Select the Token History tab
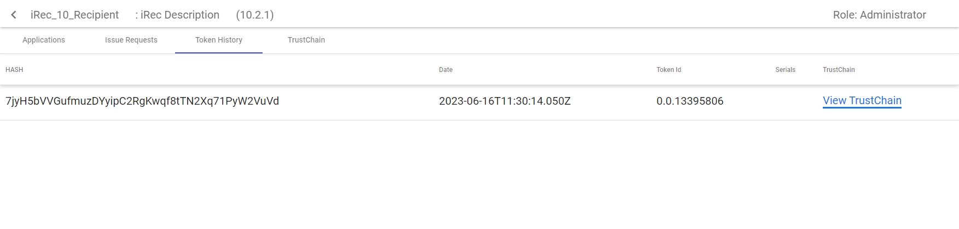 click(x=219, y=40)
